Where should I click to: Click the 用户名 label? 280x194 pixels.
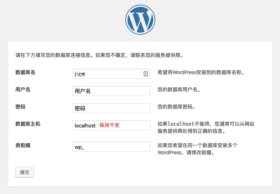[x=23, y=89]
